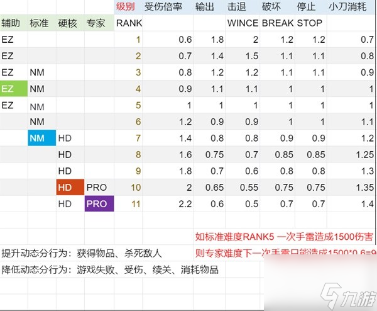The width and height of the screenshot is (377, 311).
Task: Click HD cell in rank 8 row
Action: click(x=70, y=154)
